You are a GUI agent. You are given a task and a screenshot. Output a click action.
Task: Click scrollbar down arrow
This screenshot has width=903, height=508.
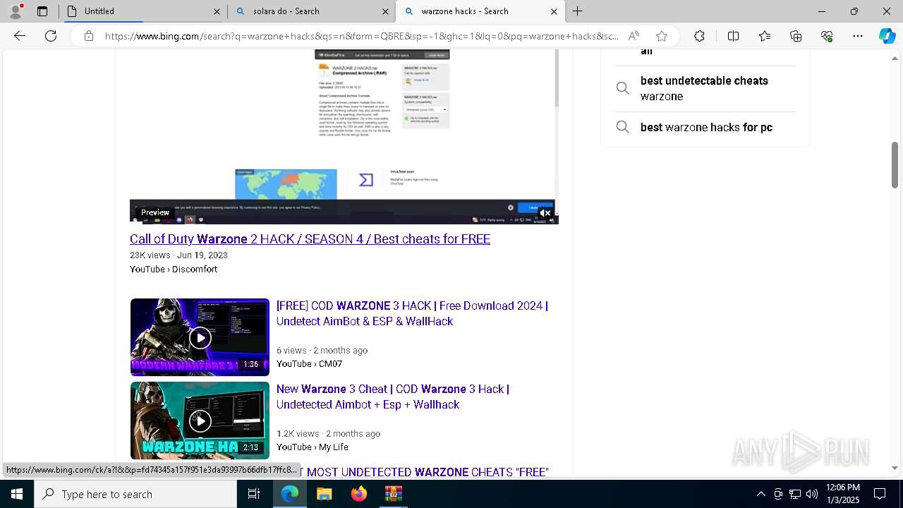click(x=895, y=468)
